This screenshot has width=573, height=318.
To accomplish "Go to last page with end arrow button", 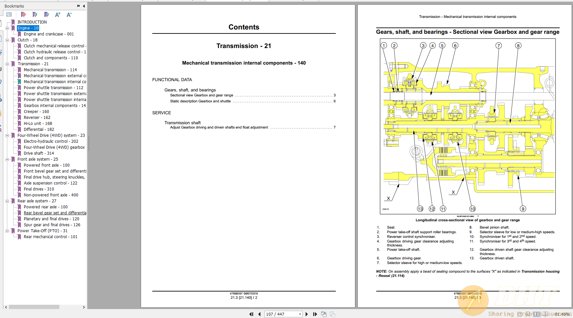I will click(x=315, y=314).
